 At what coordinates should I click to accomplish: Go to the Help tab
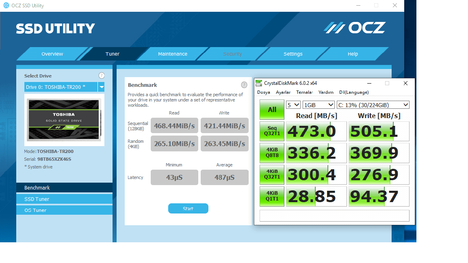(x=353, y=54)
